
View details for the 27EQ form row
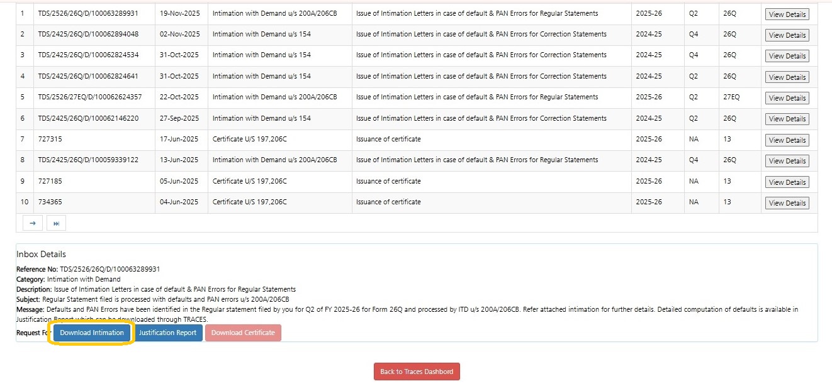(x=787, y=98)
